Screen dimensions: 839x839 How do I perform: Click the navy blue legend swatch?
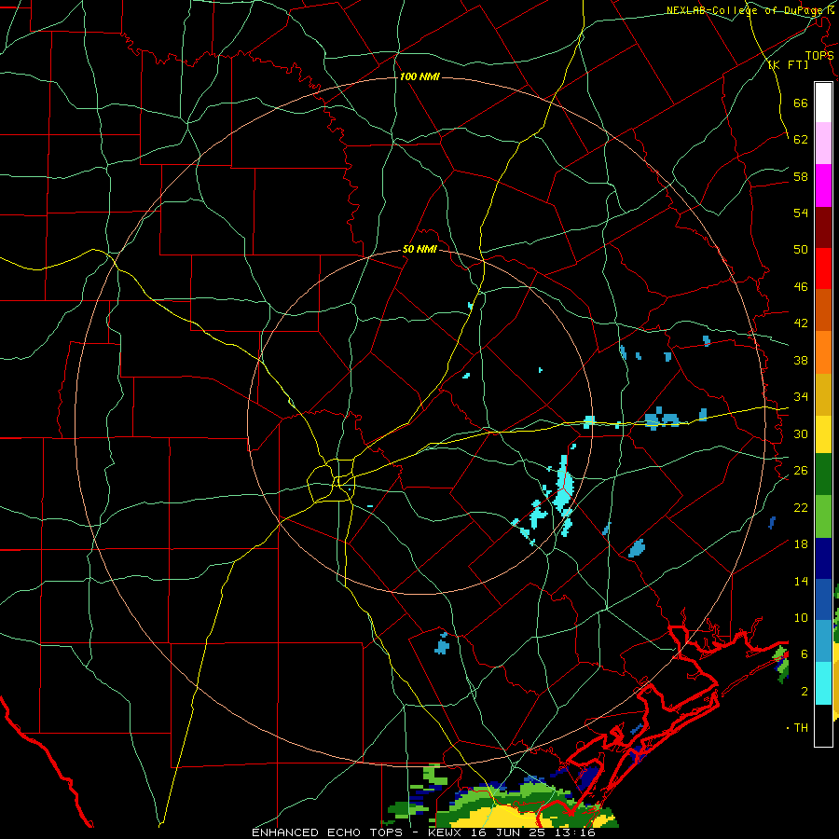(823, 558)
